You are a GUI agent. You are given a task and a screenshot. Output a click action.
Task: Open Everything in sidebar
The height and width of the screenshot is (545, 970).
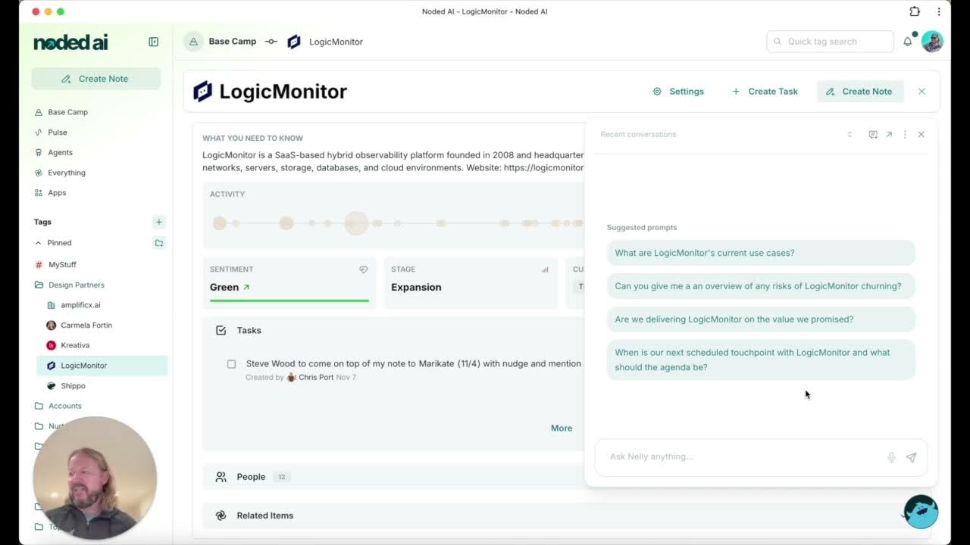[x=67, y=173]
